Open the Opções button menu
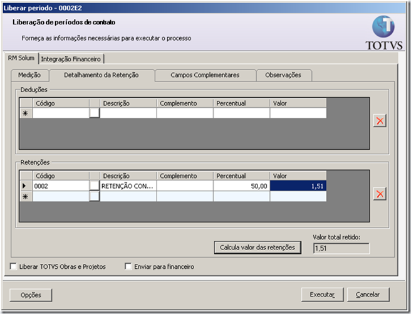Viewport: 411px width, 314px height. click(x=31, y=295)
